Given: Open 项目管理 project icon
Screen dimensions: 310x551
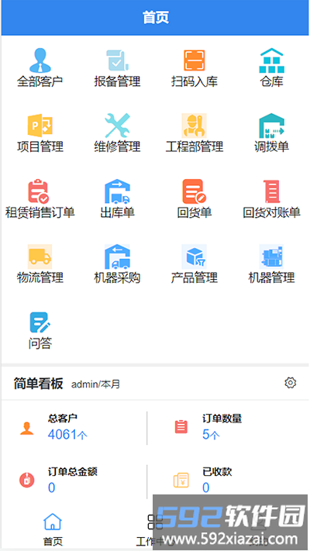Looking at the screenshot, I should point(40,125).
